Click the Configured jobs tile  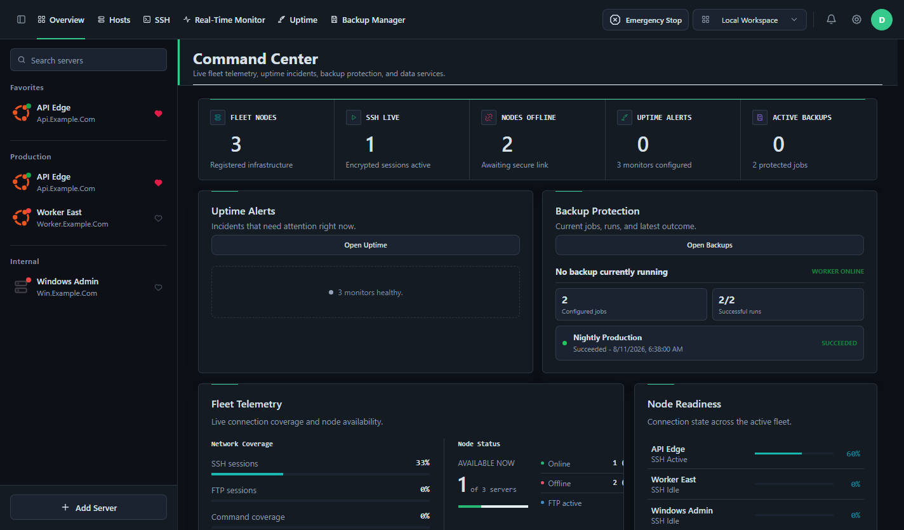(x=631, y=304)
